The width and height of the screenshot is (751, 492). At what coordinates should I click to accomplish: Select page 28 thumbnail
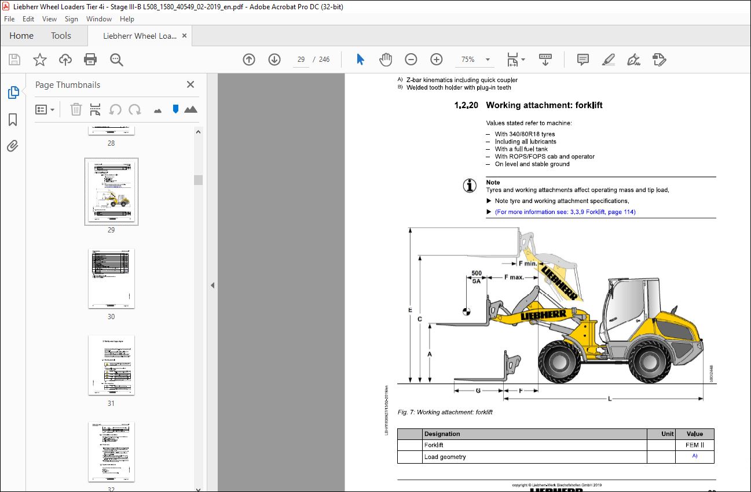111,131
